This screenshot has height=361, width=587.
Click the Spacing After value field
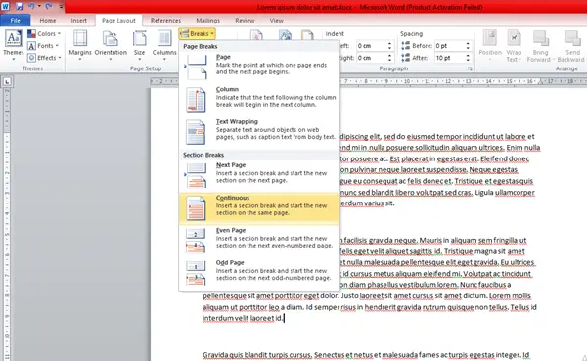click(449, 58)
